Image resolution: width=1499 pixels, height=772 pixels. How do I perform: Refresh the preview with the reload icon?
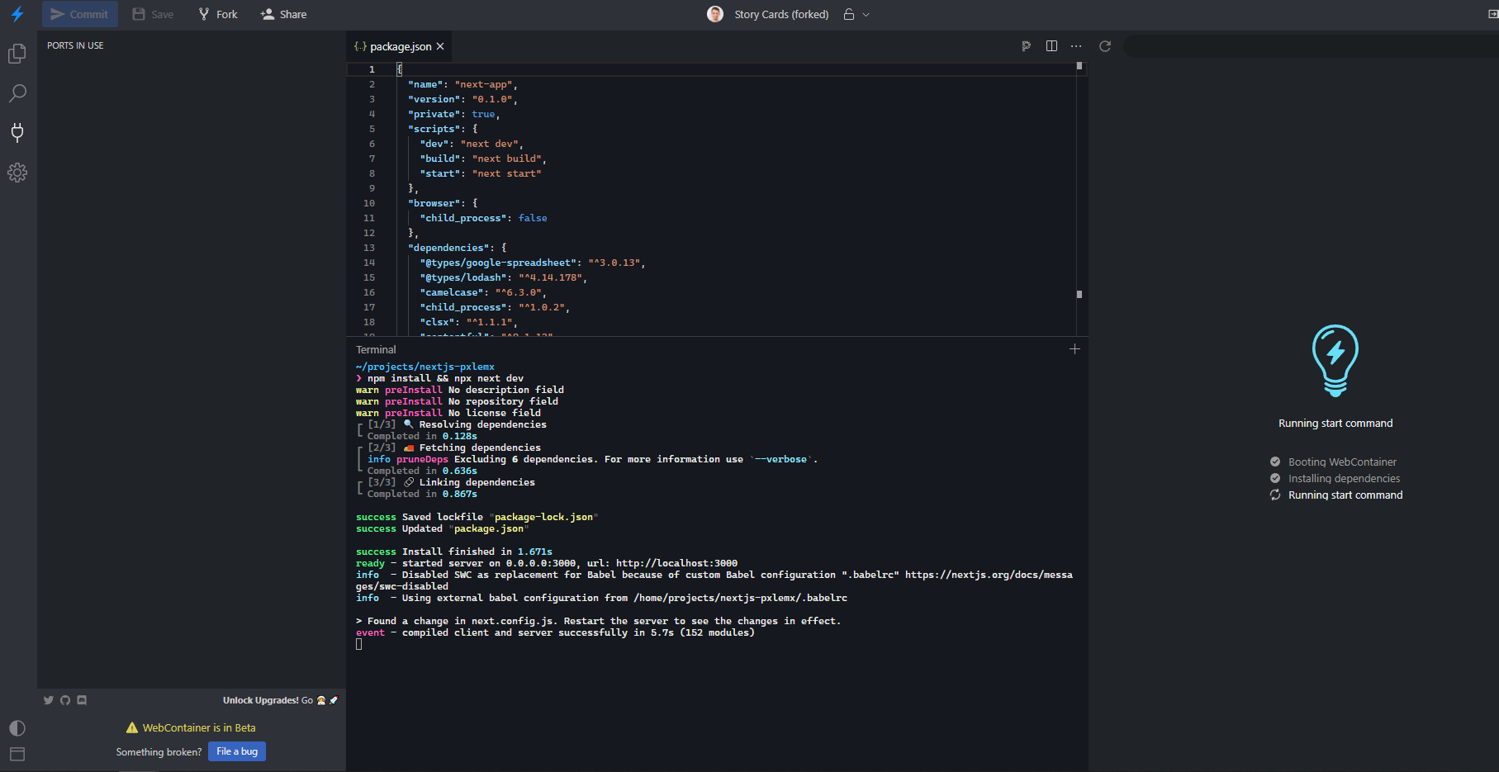point(1106,46)
